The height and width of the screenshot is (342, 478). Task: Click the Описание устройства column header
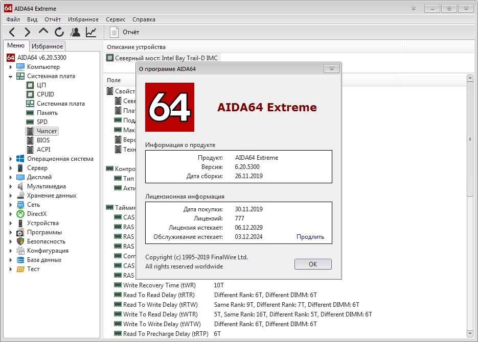coord(136,47)
